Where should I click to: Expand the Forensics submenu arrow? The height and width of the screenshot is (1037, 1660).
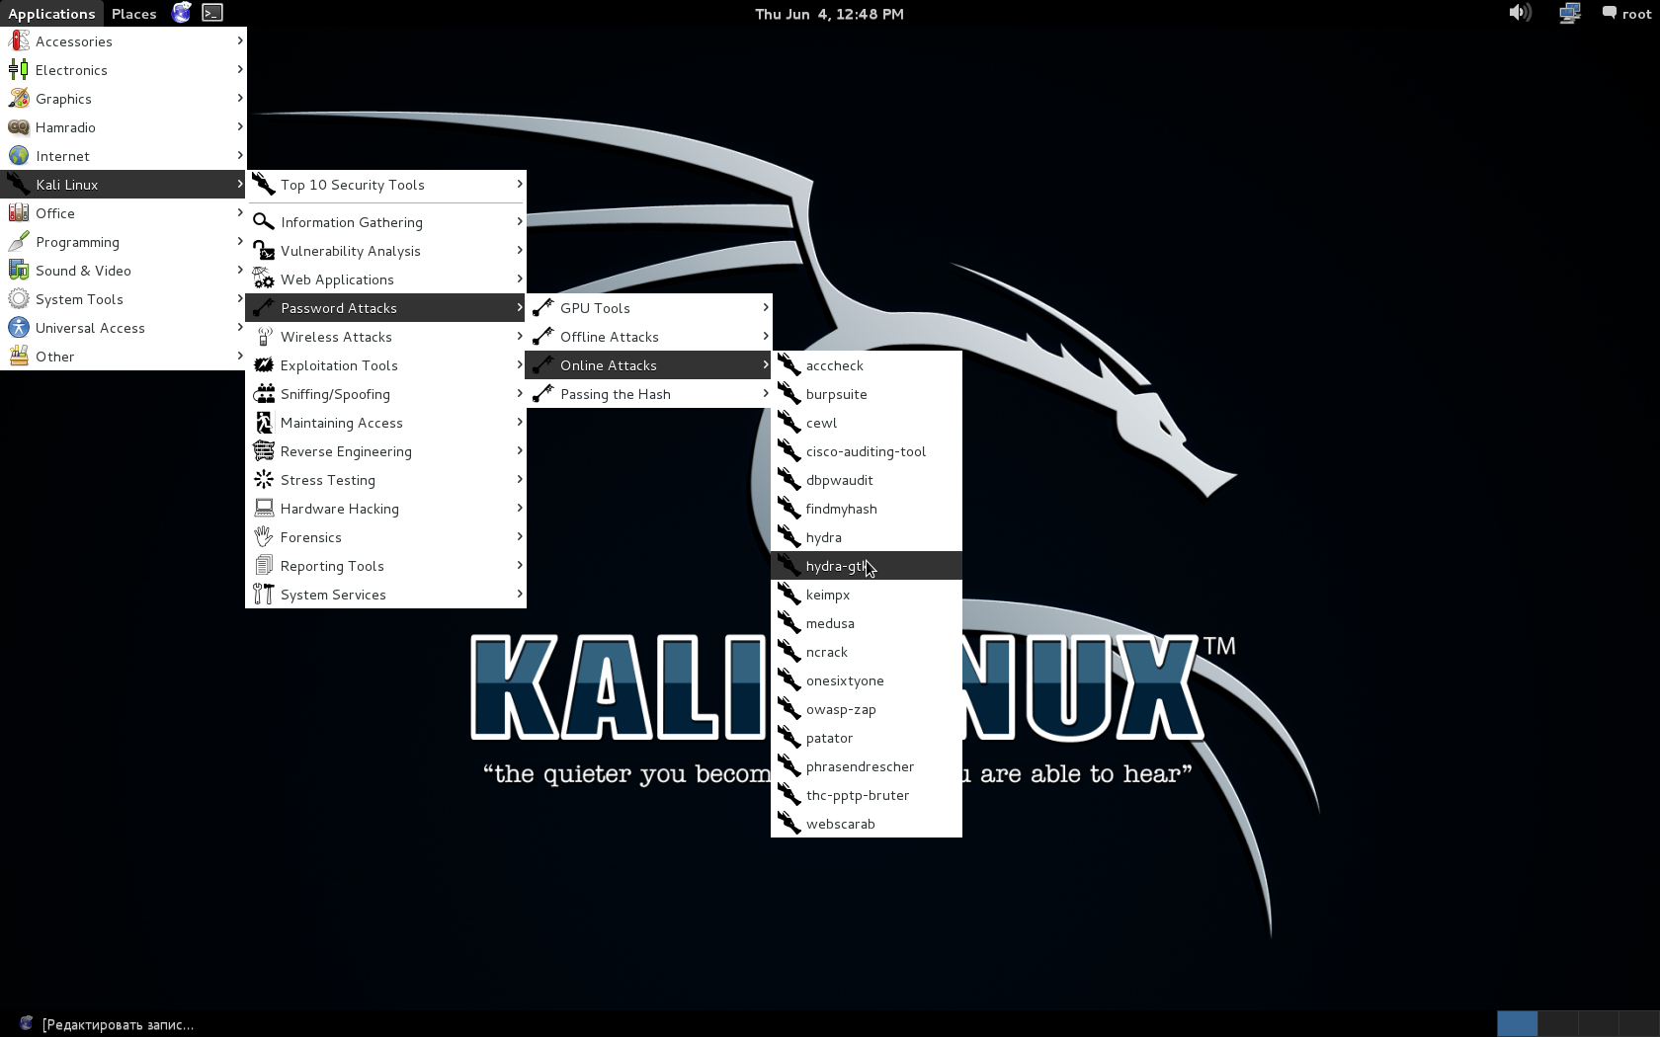[x=520, y=536]
